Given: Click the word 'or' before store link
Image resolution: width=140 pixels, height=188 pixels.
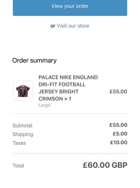Looking at the screenshot, I should coord(53,26).
